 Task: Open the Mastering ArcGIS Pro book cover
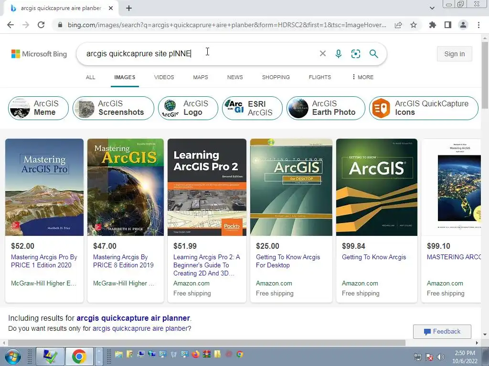[x=44, y=187]
